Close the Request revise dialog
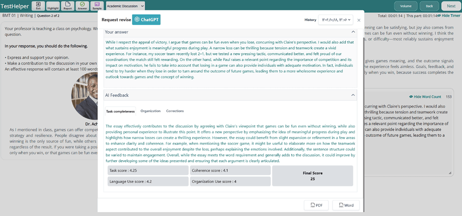 [359, 20]
